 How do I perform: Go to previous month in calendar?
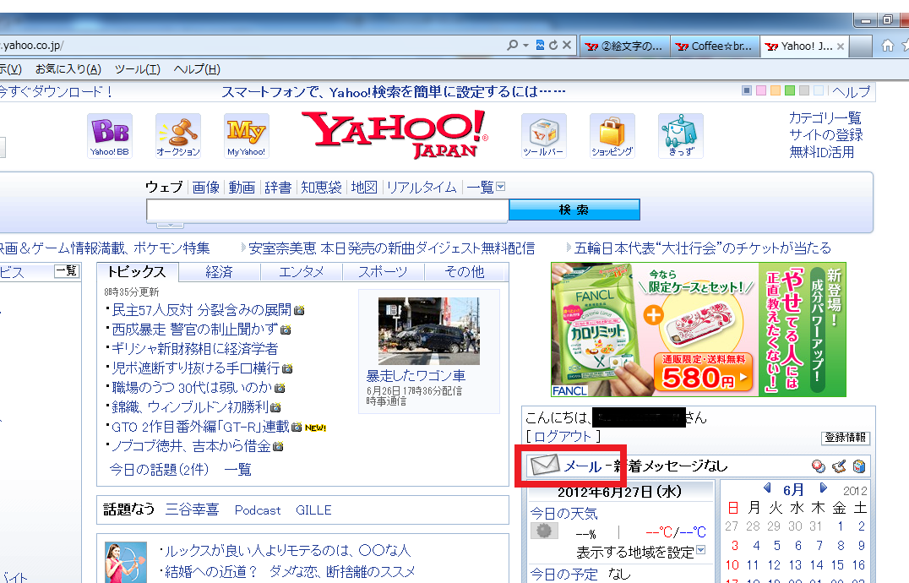[767, 488]
